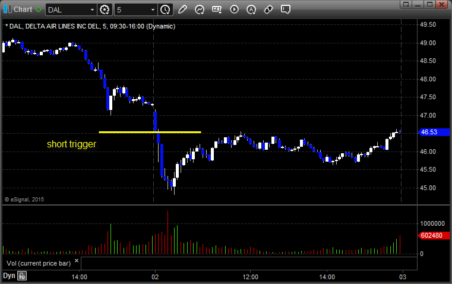Click the Chart title label
Viewport: 452px width, 284px height.
click(23, 10)
